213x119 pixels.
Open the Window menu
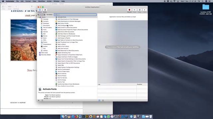click(x=56, y=1)
